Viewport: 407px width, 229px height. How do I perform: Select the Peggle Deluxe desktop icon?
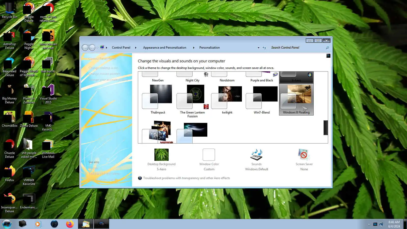tap(29, 12)
